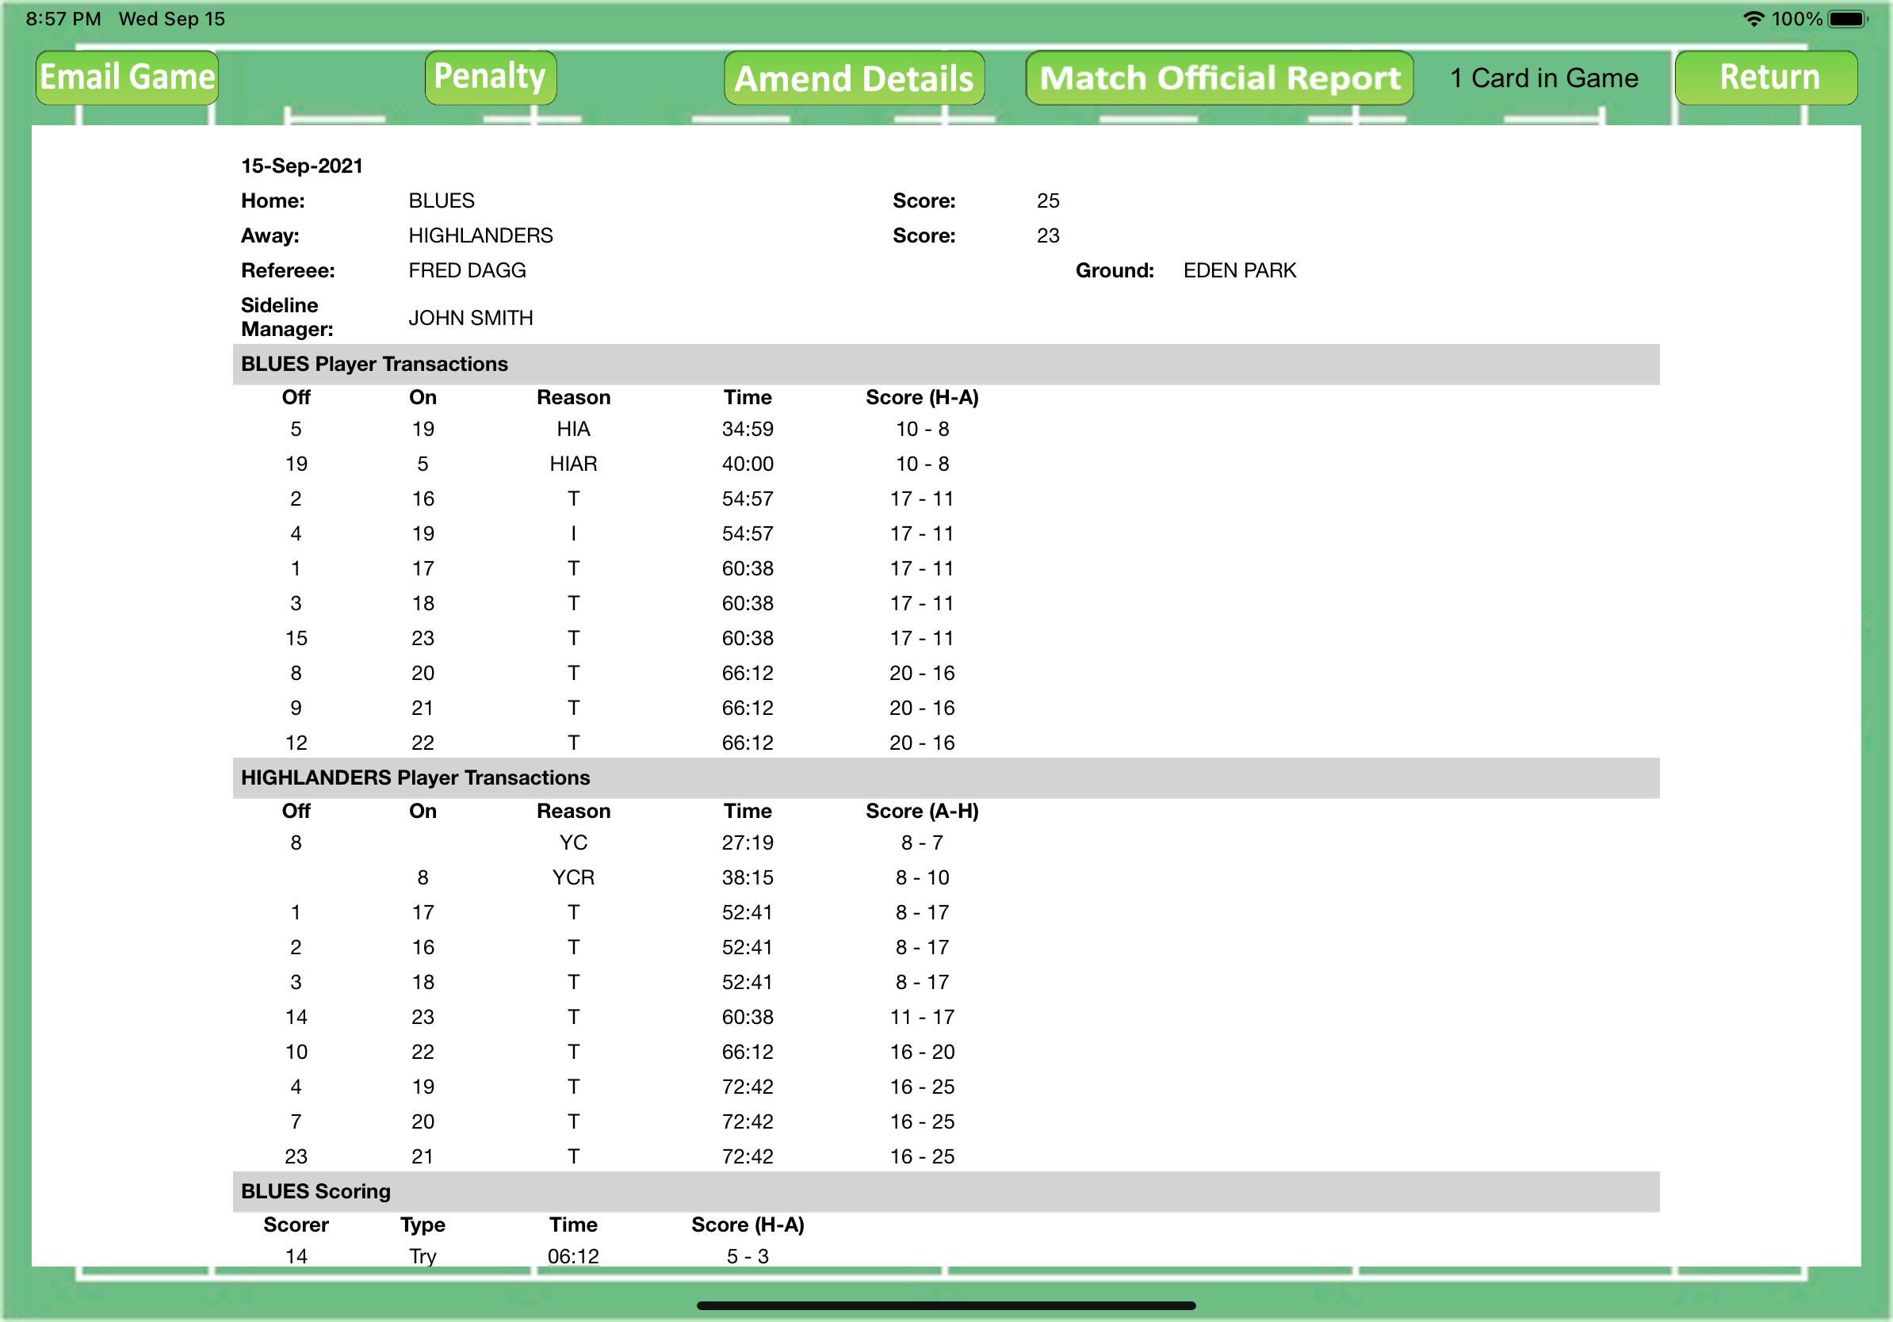
Task: Tap the 8:57 PM clock
Action: (63, 19)
